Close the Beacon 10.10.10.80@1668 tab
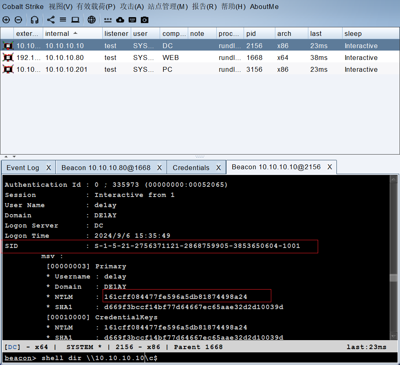400x365 pixels. (159, 168)
